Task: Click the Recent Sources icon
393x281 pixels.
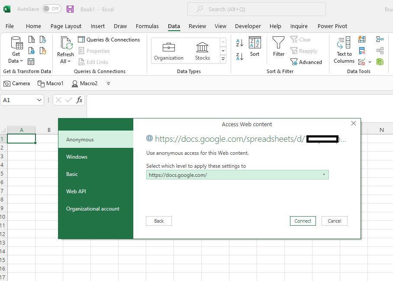Action: (x=43, y=40)
